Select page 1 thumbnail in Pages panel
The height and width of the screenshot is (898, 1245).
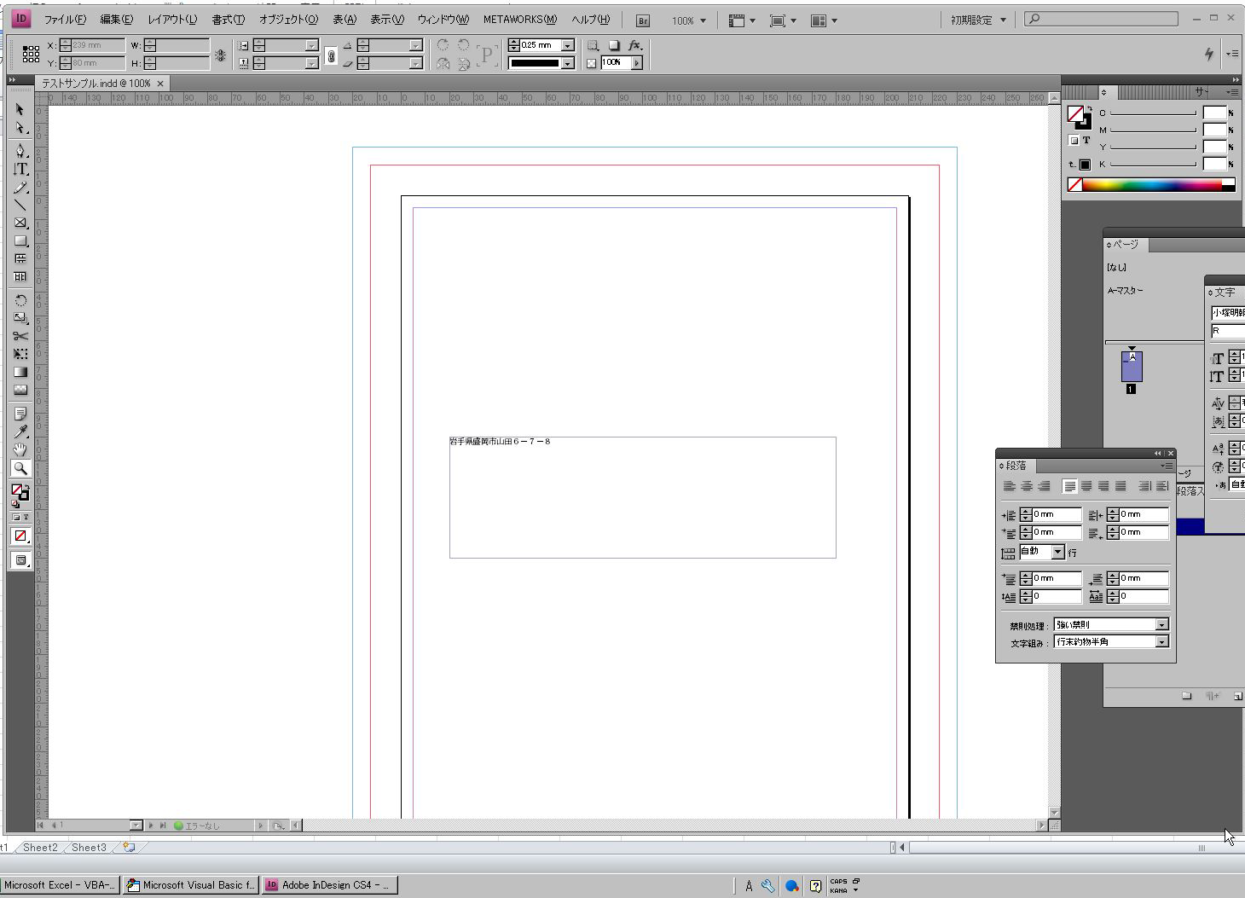tap(1132, 368)
